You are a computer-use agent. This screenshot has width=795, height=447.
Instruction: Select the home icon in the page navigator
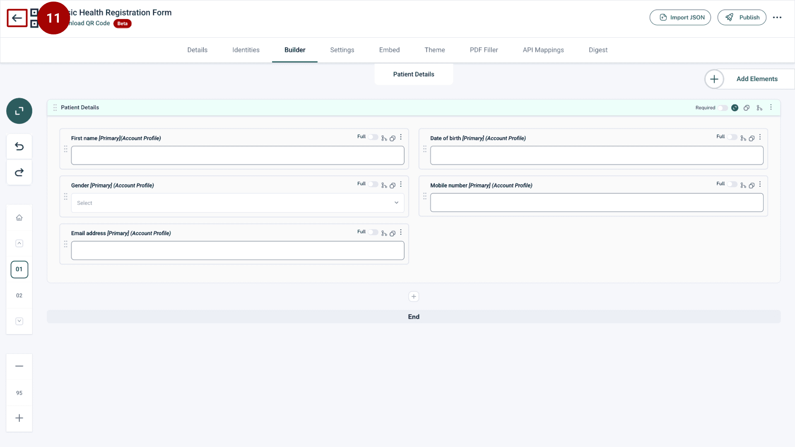point(19,217)
